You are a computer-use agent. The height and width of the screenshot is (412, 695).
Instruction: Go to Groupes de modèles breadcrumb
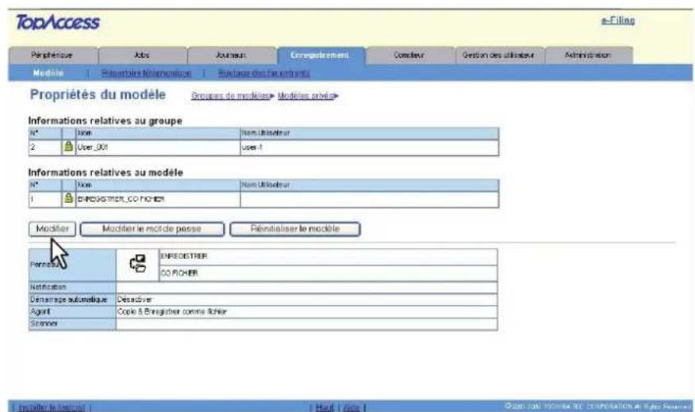point(231,96)
